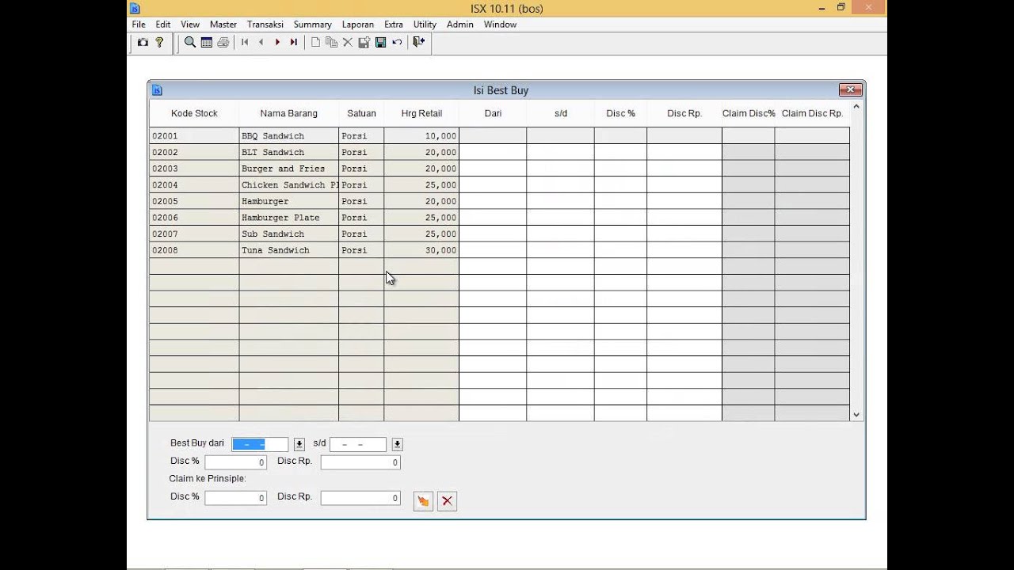Restore the ISX main window
Viewport: 1014px width, 570px height.
[841, 8]
